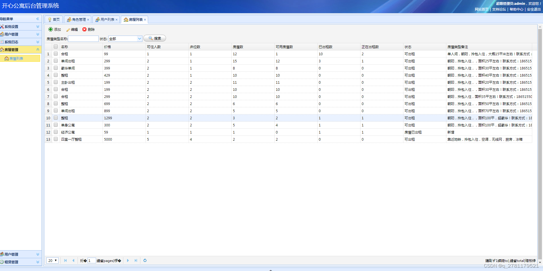Sort by 价格 column header
The width and height of the screenshot is (543, 271).
click(124, 47)
